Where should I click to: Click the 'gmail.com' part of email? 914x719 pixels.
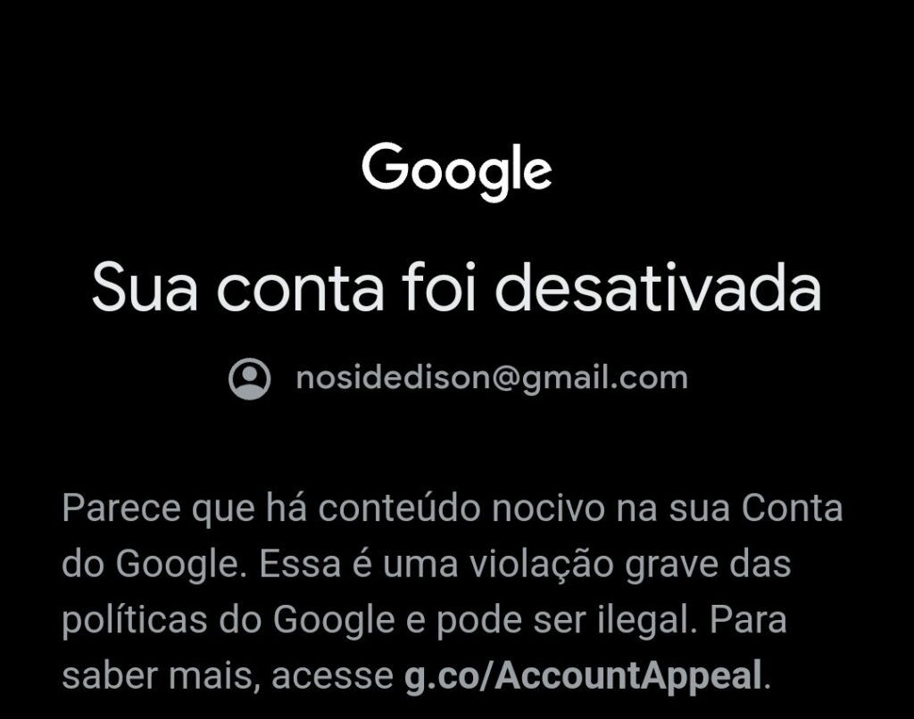605,379
